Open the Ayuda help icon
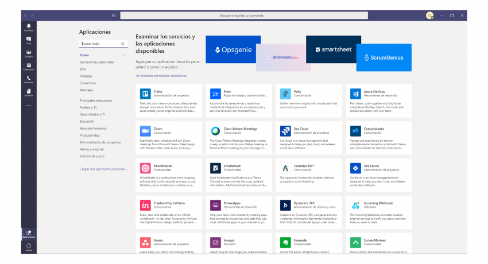The width and height of the screenshot is (488, 264). click(x=29, y=247)
